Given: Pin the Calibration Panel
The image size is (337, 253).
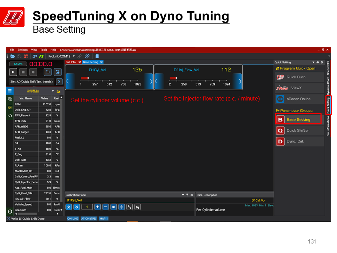Looking at the screenshot, I should [x=187, y=195].
